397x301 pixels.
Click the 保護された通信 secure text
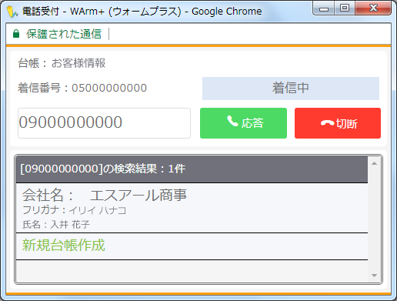[x=64, y=34]
